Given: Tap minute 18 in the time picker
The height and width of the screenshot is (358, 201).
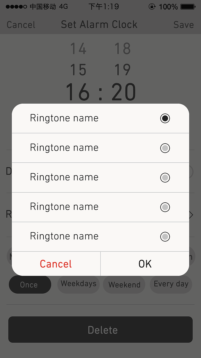Looking at the screenshot, I should tap(122, 49).
